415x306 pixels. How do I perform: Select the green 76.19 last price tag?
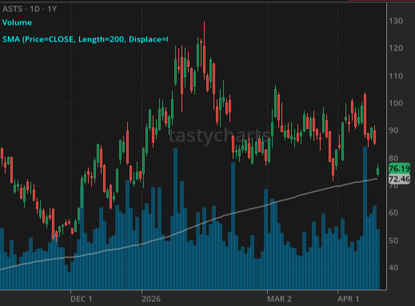(x=399, y=169)
